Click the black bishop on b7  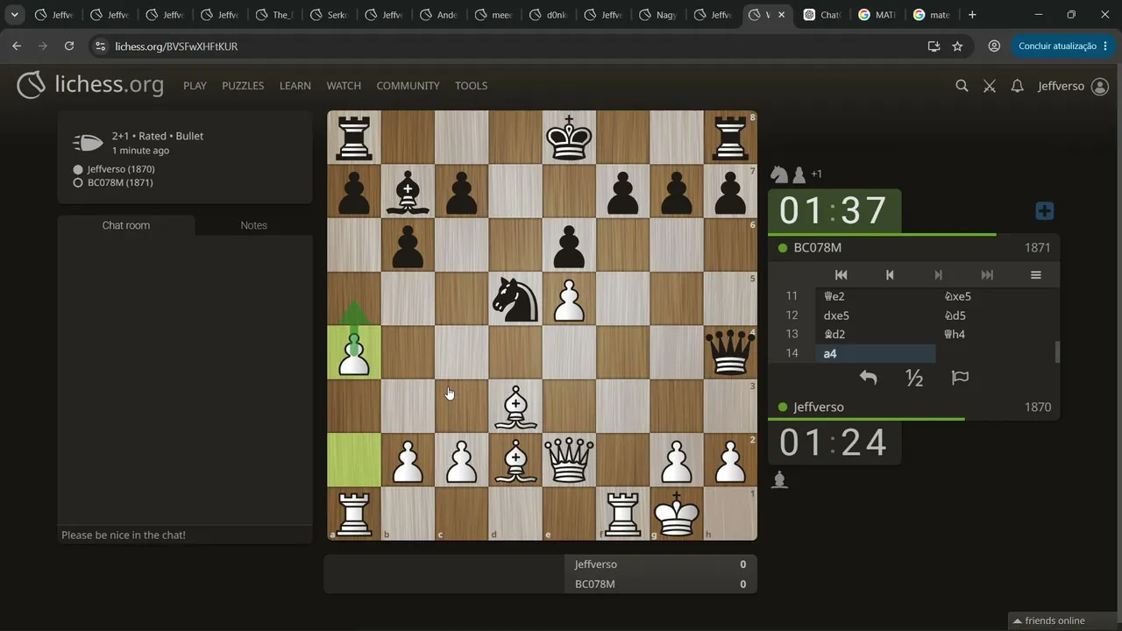[408, 191]
